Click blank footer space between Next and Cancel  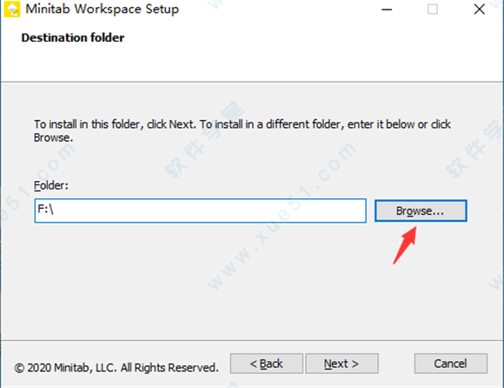coord(396,364)
